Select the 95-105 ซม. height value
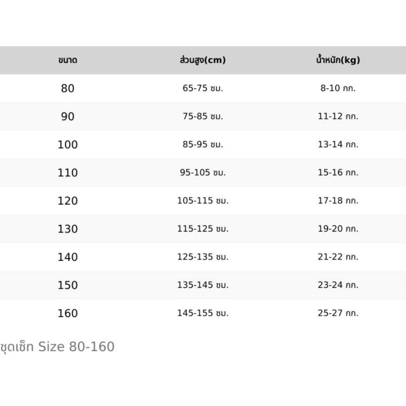This screenshot has width=406, height=406. pyautogui.click(x=203, y=173)
